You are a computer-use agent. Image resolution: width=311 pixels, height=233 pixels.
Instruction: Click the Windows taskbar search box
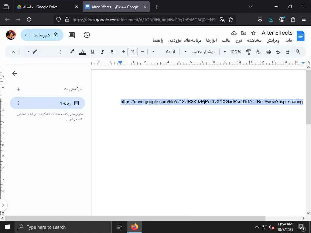[63, 227]
